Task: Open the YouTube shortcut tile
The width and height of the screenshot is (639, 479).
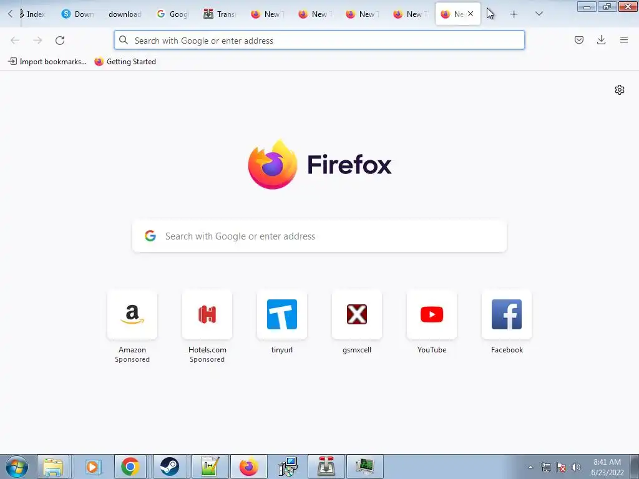Action: tap(432, 314)
